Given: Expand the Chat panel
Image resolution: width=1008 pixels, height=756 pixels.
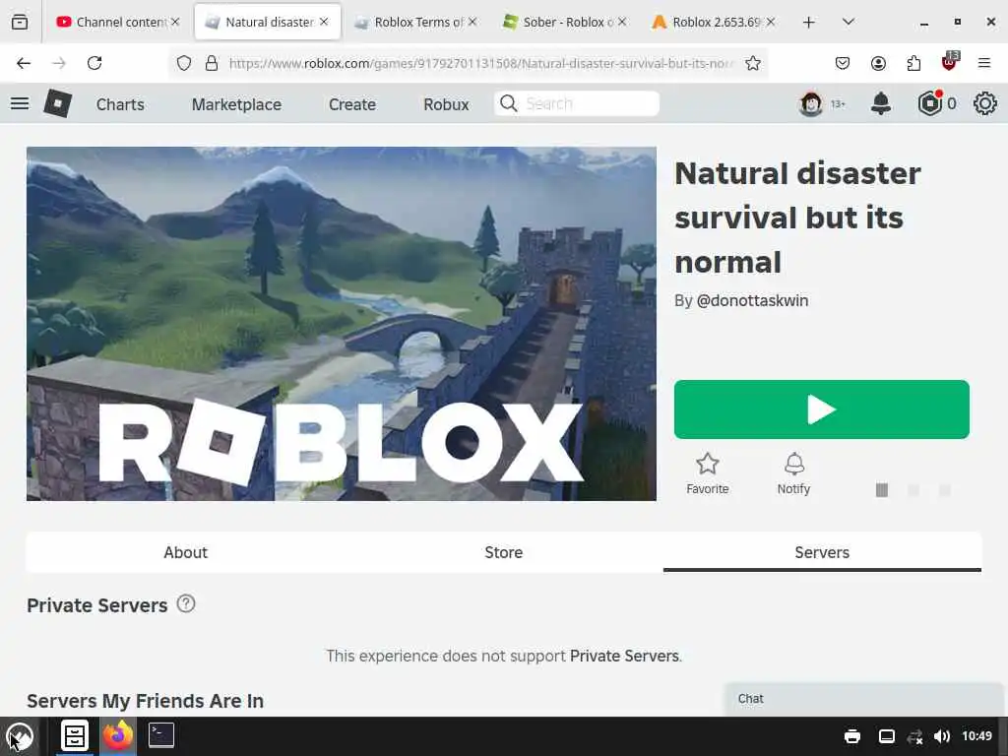Looking at the screenshot, I should point(863,699).
